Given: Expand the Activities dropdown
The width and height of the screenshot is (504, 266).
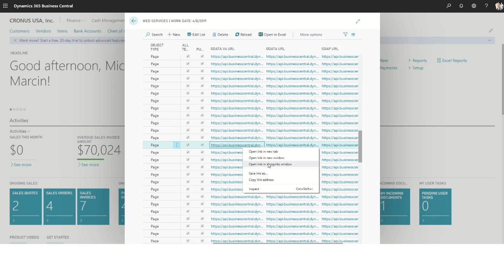Looking at the screenshot, I should [x=20, y=131].
